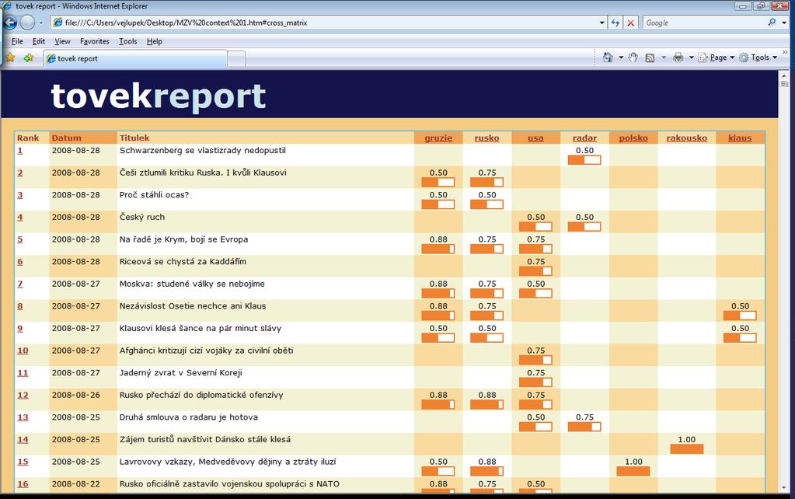Screen dimensions: 795x499
Task: Click the Datum column header
Action: tap(66, 138)
